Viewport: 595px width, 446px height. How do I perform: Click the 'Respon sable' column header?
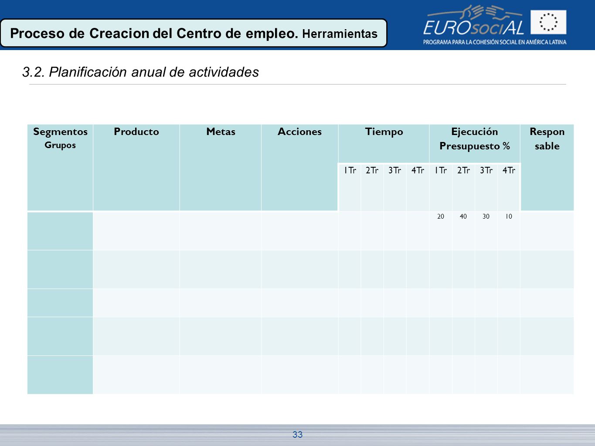coord(547,168)
